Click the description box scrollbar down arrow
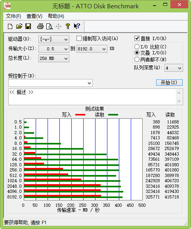This screenshot has width=191, height=229. coord(179,101)
